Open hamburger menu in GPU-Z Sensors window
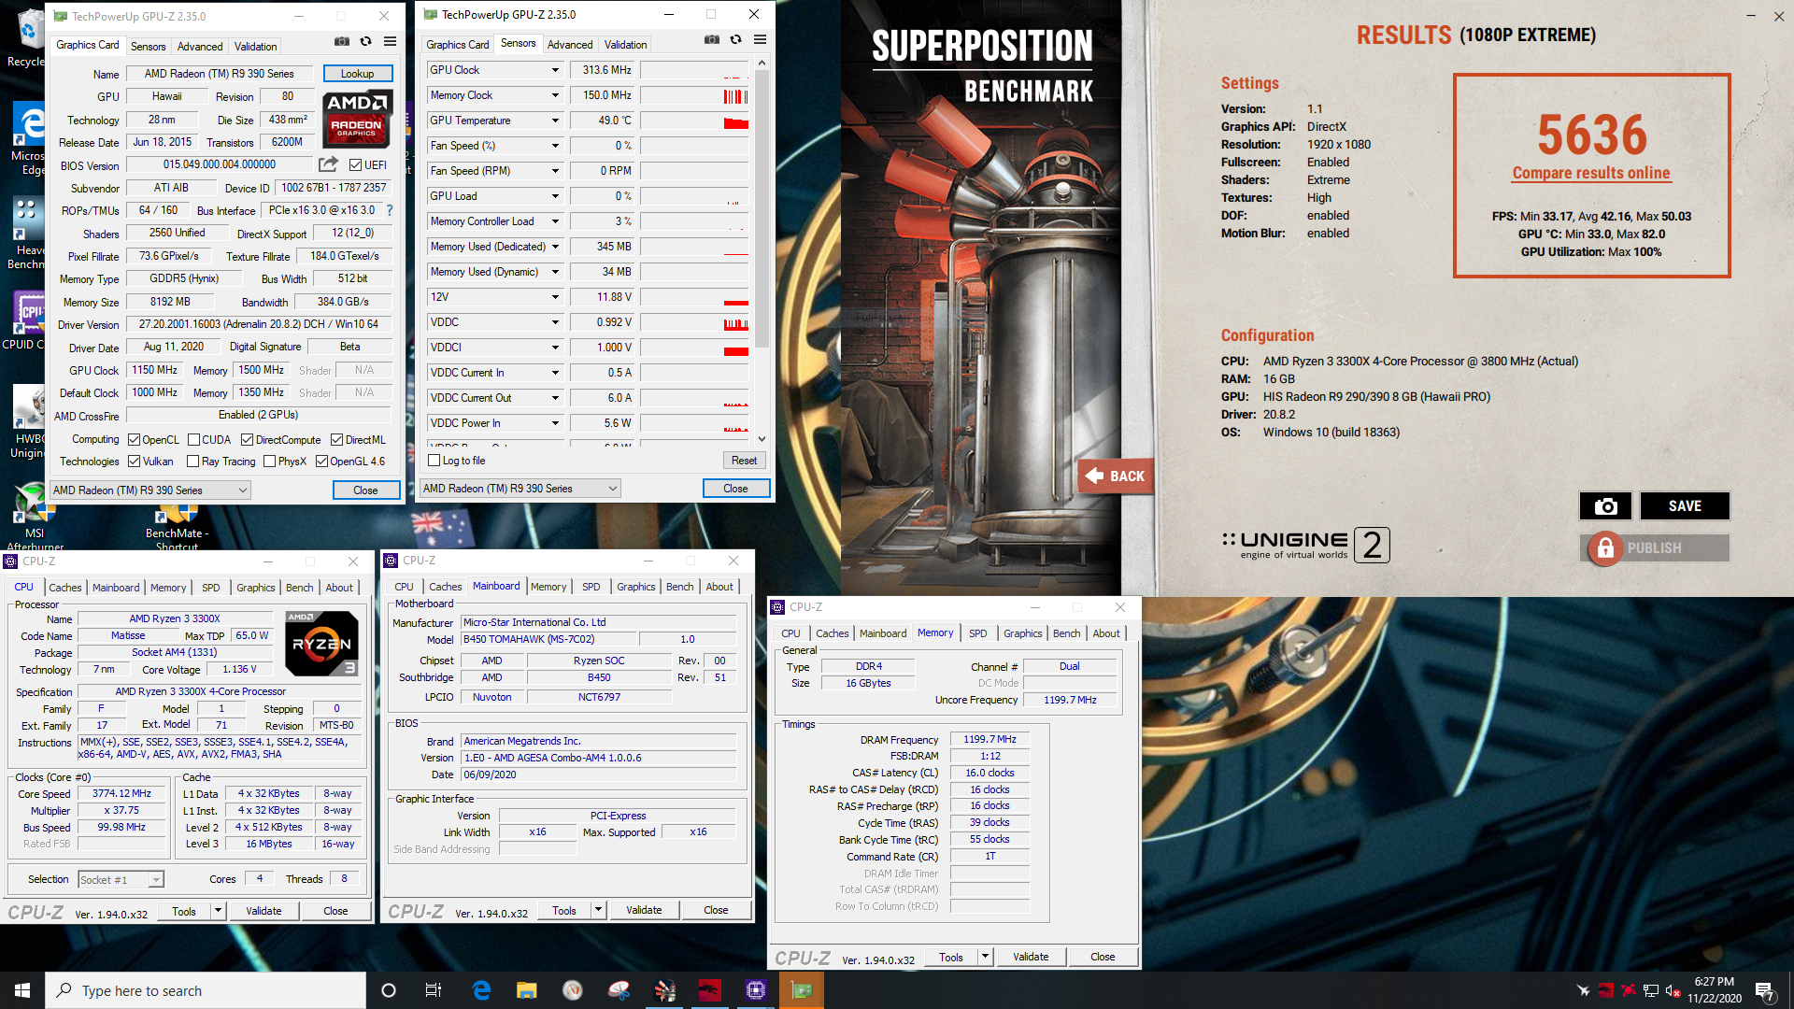This screenshot has width=1794, height=1009. (x=761, y=40)
